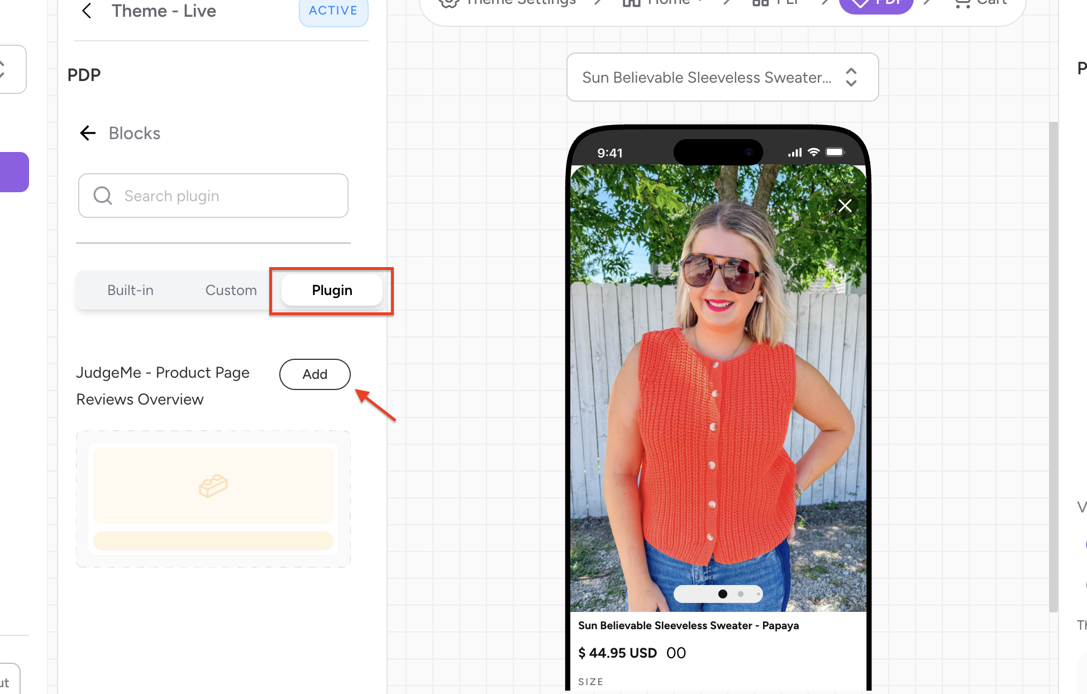The height and width of the screenshot is (694, 1087).
Task: Click the plugin brick placeholder icon
Action: pyautogui.click(x=213, y=486)
